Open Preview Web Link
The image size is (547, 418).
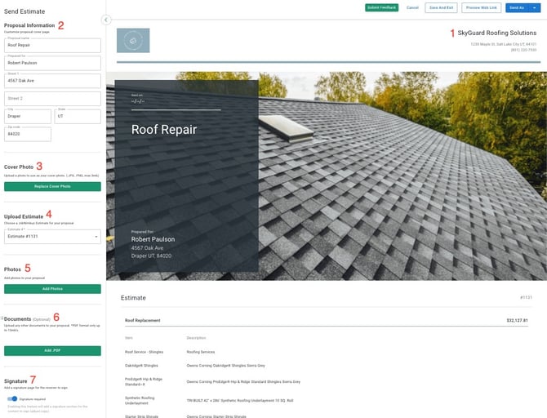481,7
